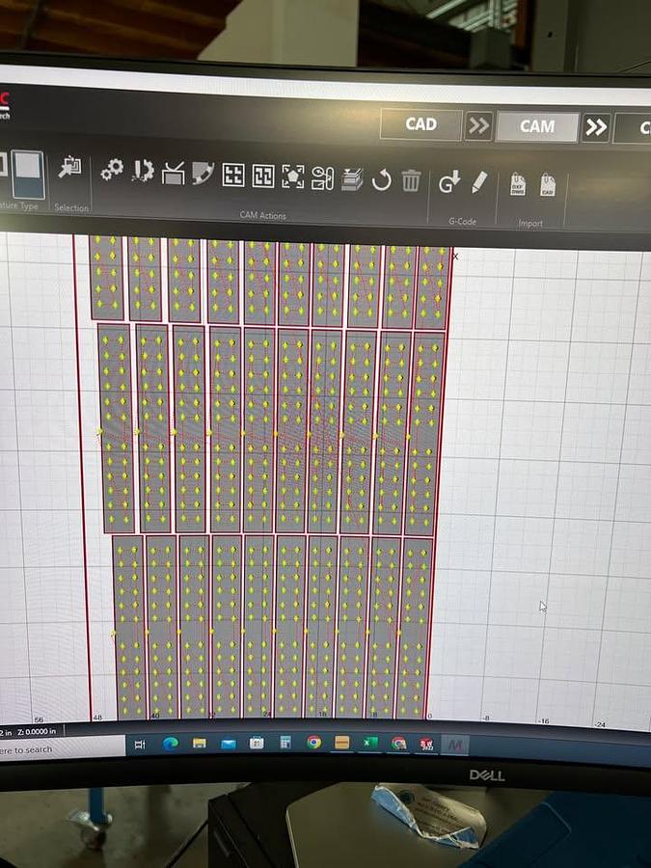Click the G-Code generate icon
Viewport: 651px width, 868px height.
pos(449,181)
